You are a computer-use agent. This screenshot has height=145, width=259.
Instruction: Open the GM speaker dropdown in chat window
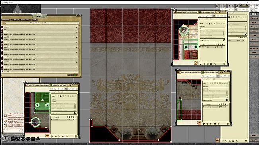pyautogui.click(x=12, y=130)
